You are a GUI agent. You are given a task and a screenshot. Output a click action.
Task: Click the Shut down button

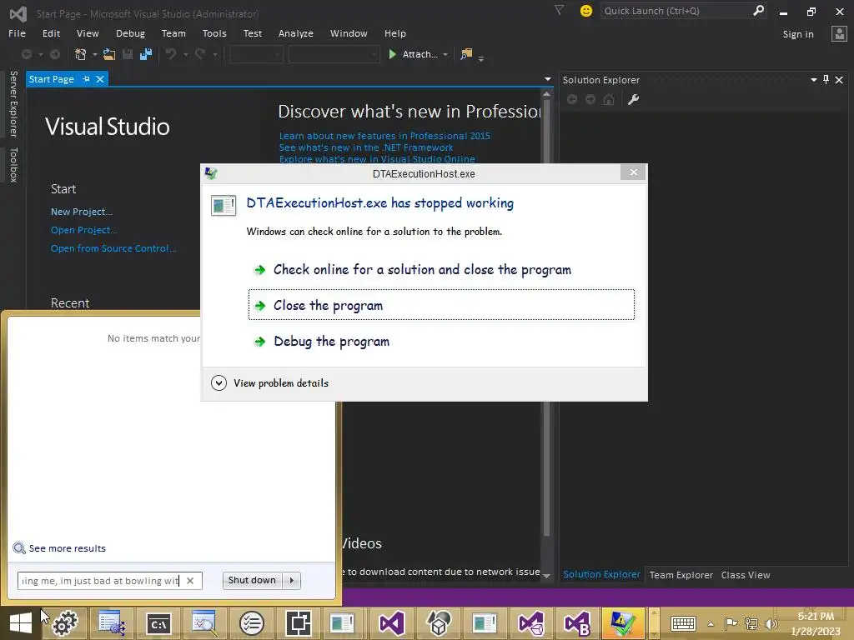coord(252,581)
